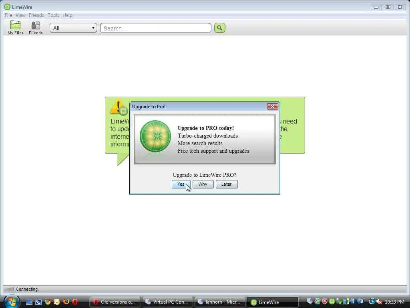Click the green search magnifier button

[x=220, y=28]
